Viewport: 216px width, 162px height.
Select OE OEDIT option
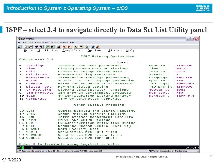[32, 132]
